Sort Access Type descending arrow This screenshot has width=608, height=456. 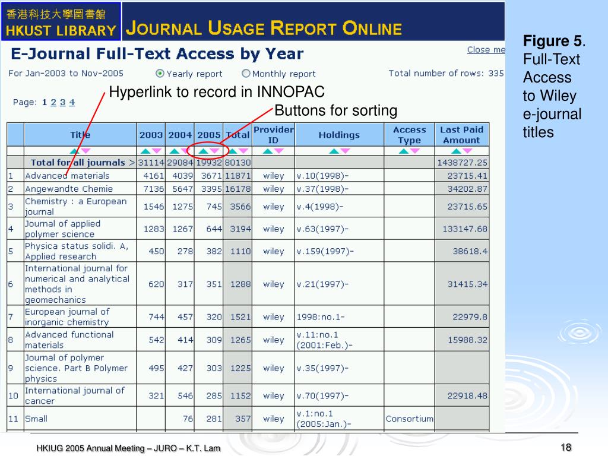415,151
